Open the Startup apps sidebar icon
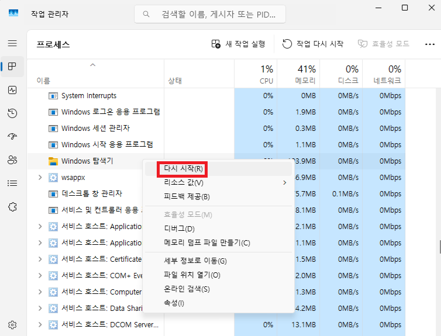This screenshot has height=336, width=441. tap(12, 137)
